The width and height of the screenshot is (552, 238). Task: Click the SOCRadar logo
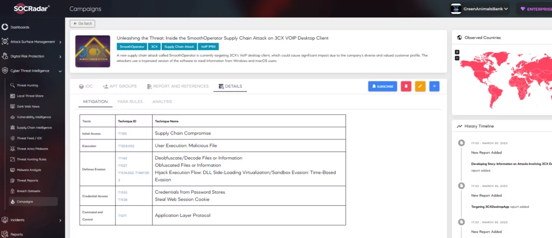point(32,9)
